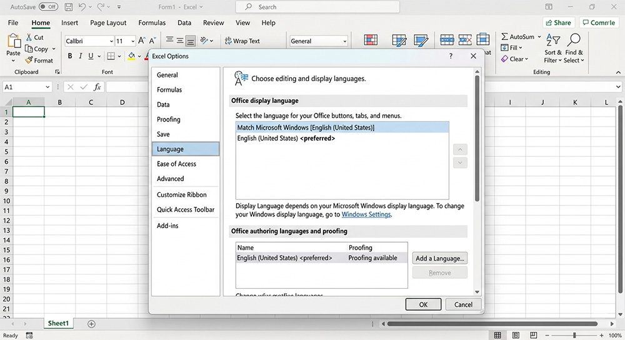The image size is (625, 340).
Task: Click the Insert cells icon
Action: point(447,39)
